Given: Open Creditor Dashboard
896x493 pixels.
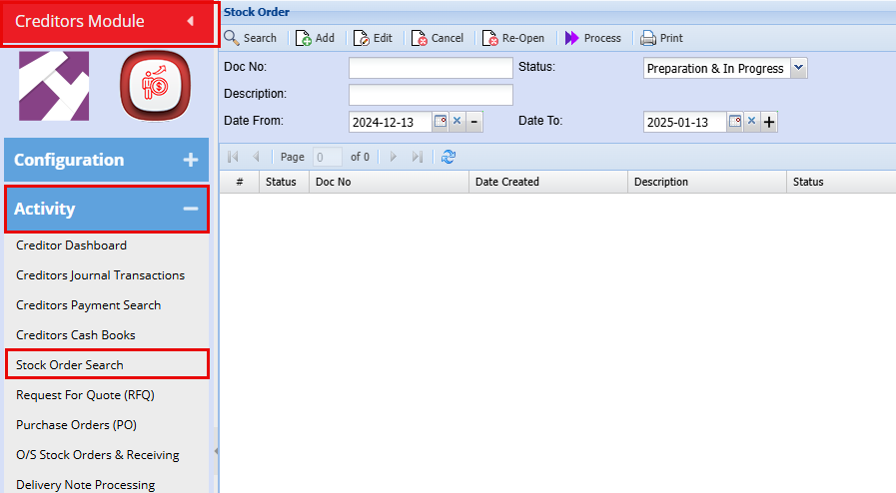Looking at the screenshot, I should click(x=72, y=246).
